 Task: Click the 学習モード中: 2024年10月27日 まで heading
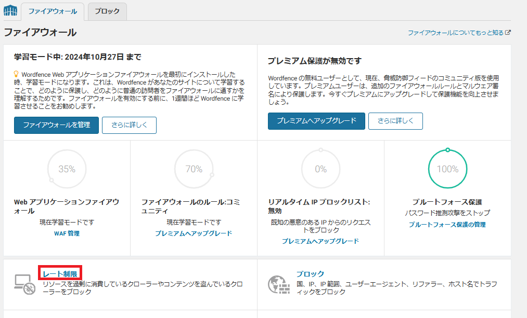(78, 57)
